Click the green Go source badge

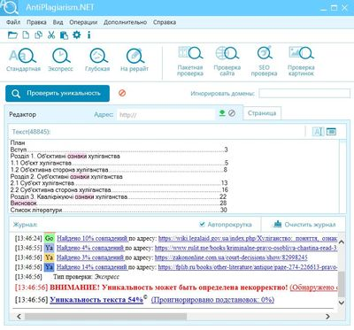pyautogui.click(x=50, y=238)
